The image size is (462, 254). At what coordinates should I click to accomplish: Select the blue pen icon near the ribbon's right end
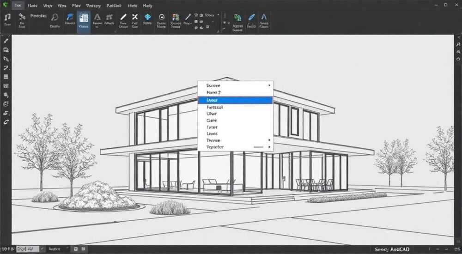251,17
